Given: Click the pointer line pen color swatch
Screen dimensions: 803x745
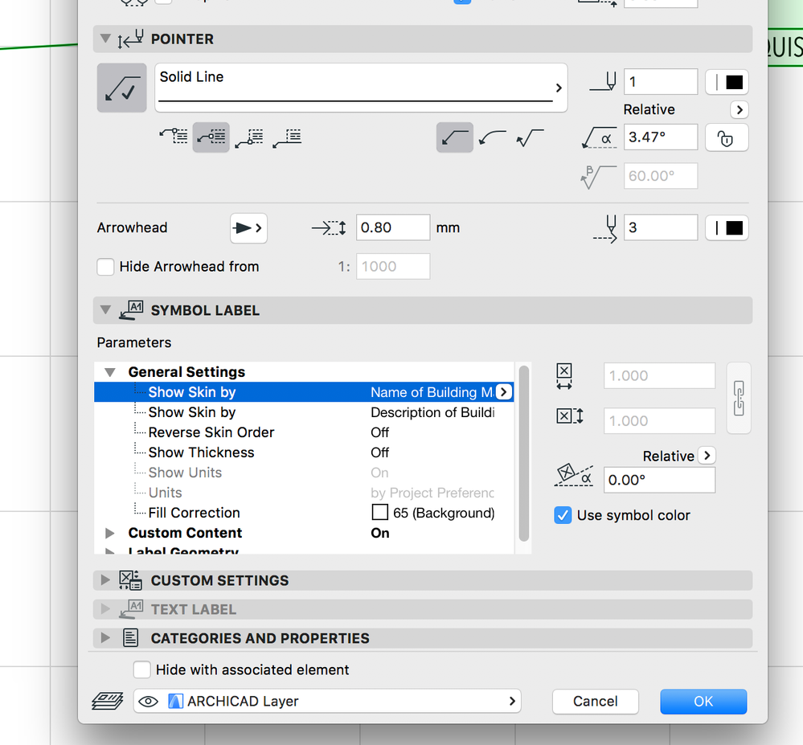Looking at the screenshot, I should pos(727,82).
